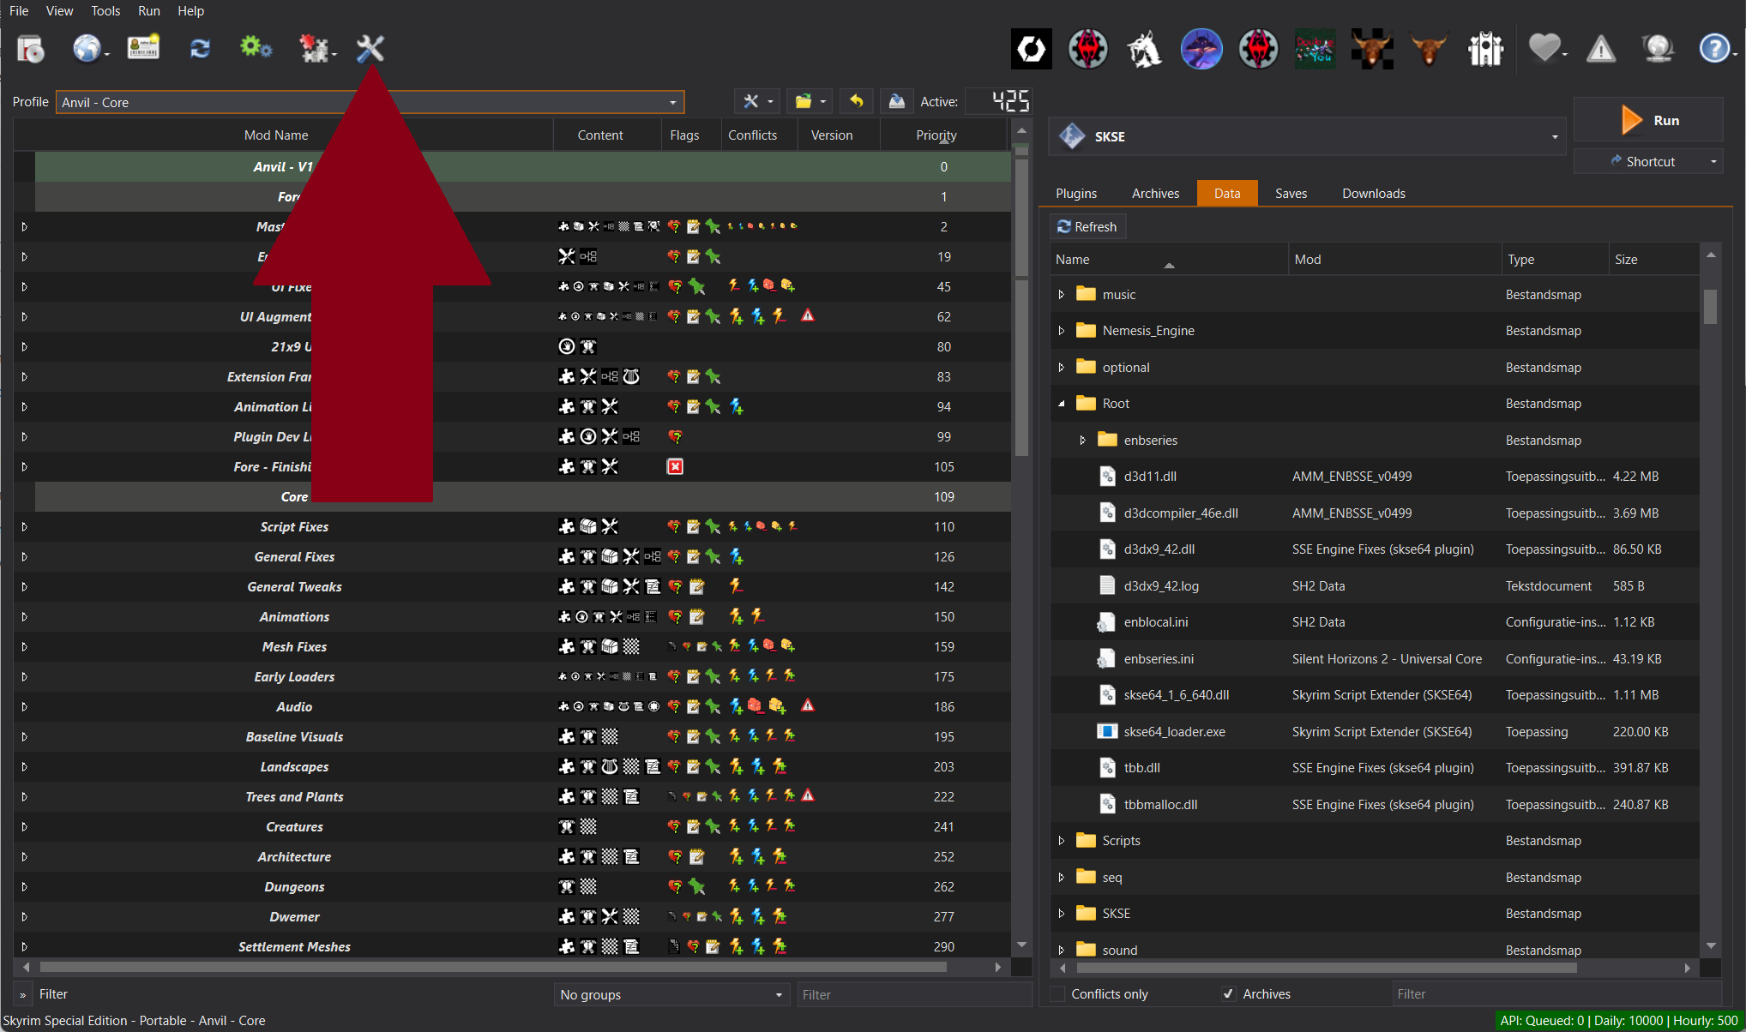Toggle the Archives checkbox
Viewport: 1746px width, 1032px height.
click(1228, 993)
